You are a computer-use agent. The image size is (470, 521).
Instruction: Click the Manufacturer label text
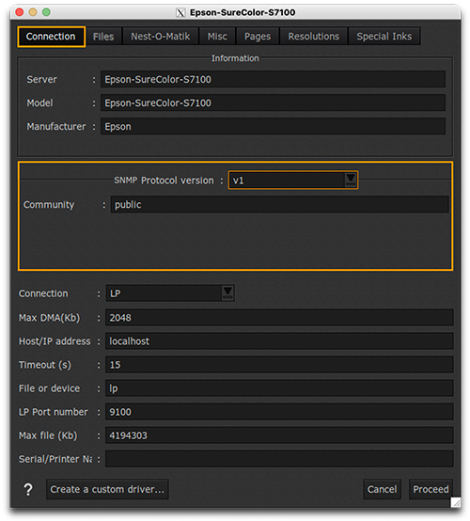click(x=56, y=127)
